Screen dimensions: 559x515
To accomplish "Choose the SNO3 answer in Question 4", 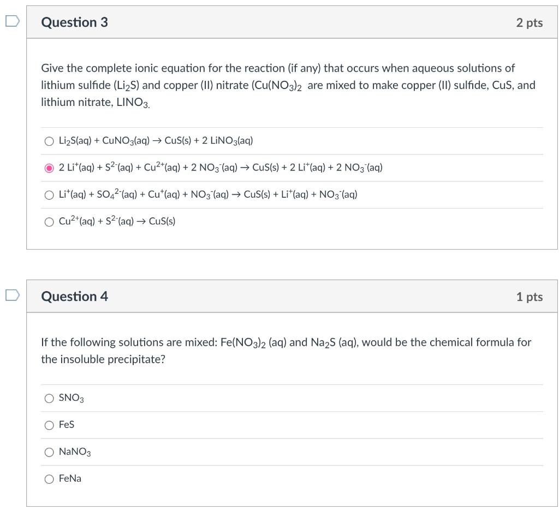I will tap(49, 398).
